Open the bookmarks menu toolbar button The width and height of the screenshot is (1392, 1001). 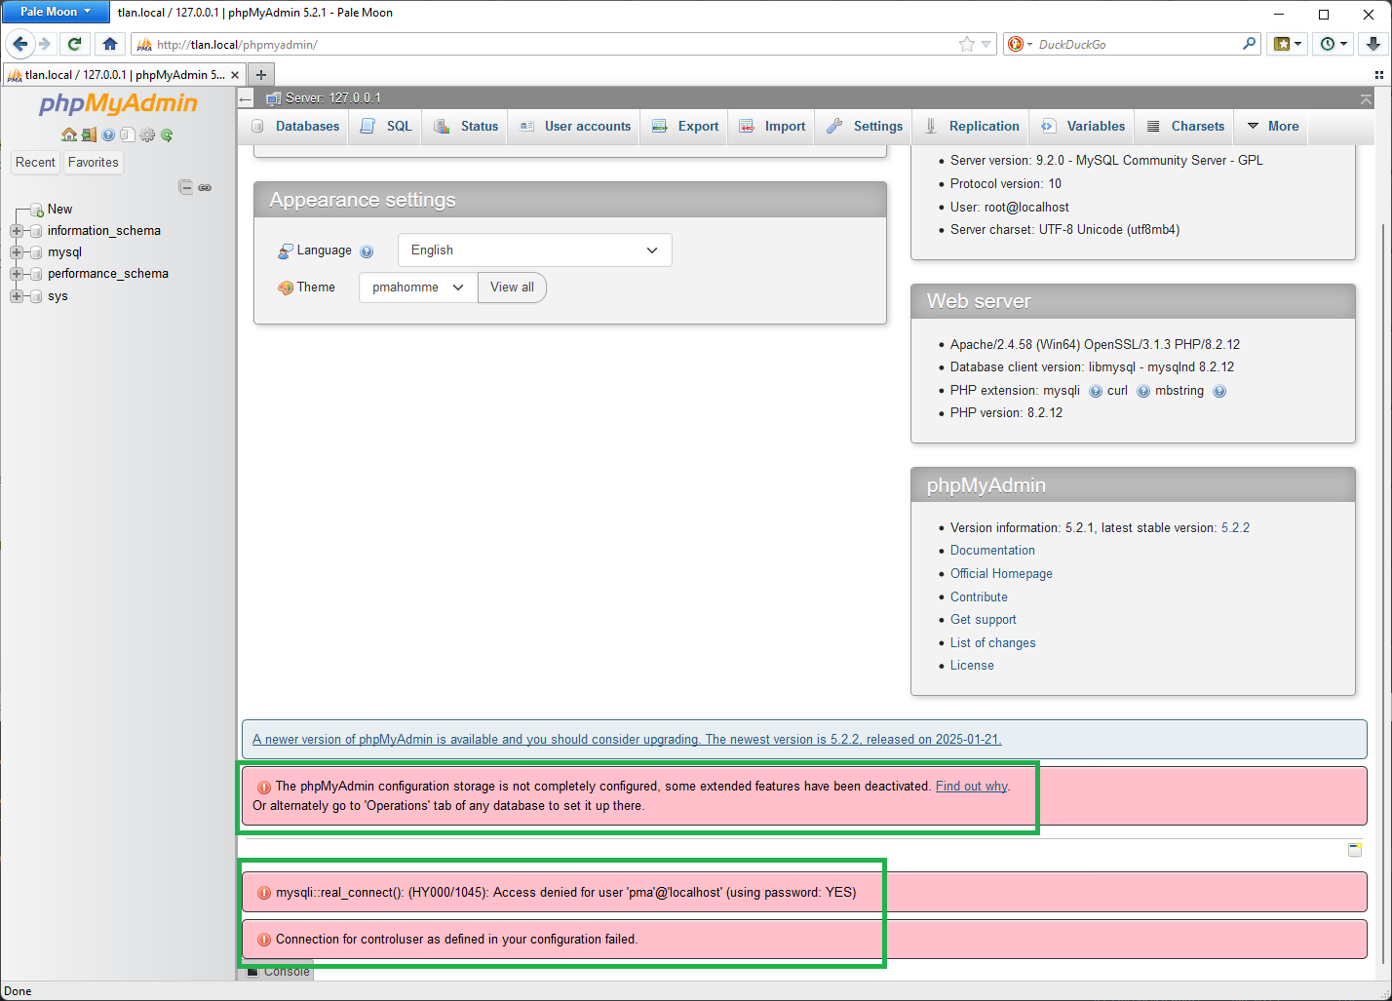[1288, 44]
